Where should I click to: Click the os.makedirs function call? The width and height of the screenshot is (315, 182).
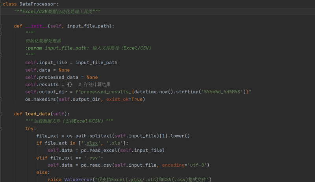click(x=41, y=99)
